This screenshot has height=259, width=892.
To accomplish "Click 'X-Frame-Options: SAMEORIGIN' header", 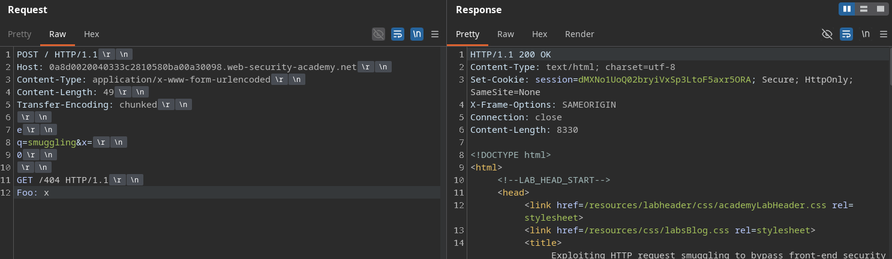I will tap(543, 105).
